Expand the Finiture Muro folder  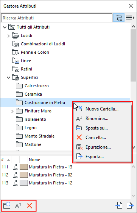12,111
